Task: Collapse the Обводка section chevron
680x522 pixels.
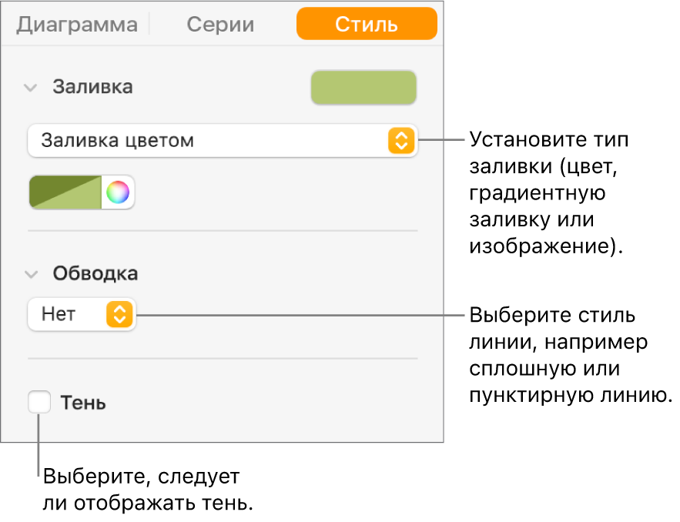Action: (31, 274)
